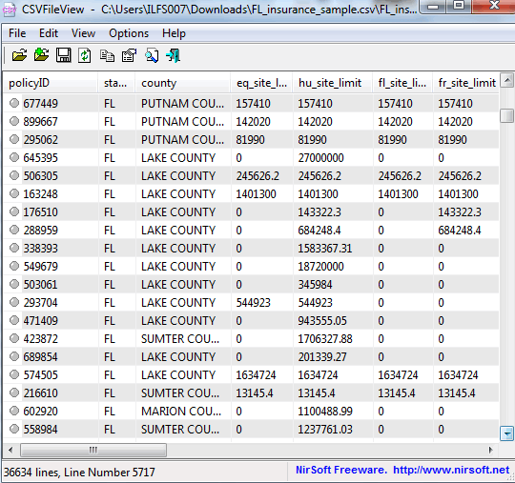Click the horizontal scrollbar thumb
Screen dimensions: 515x483
[x=93, y=450]
